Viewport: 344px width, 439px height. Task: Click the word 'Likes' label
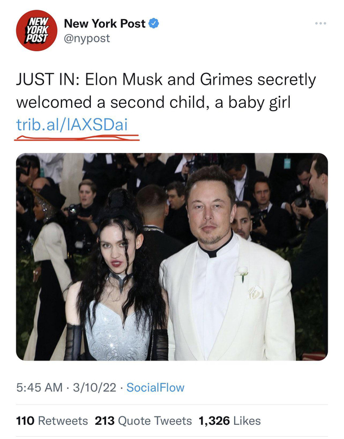click(248, 421)
